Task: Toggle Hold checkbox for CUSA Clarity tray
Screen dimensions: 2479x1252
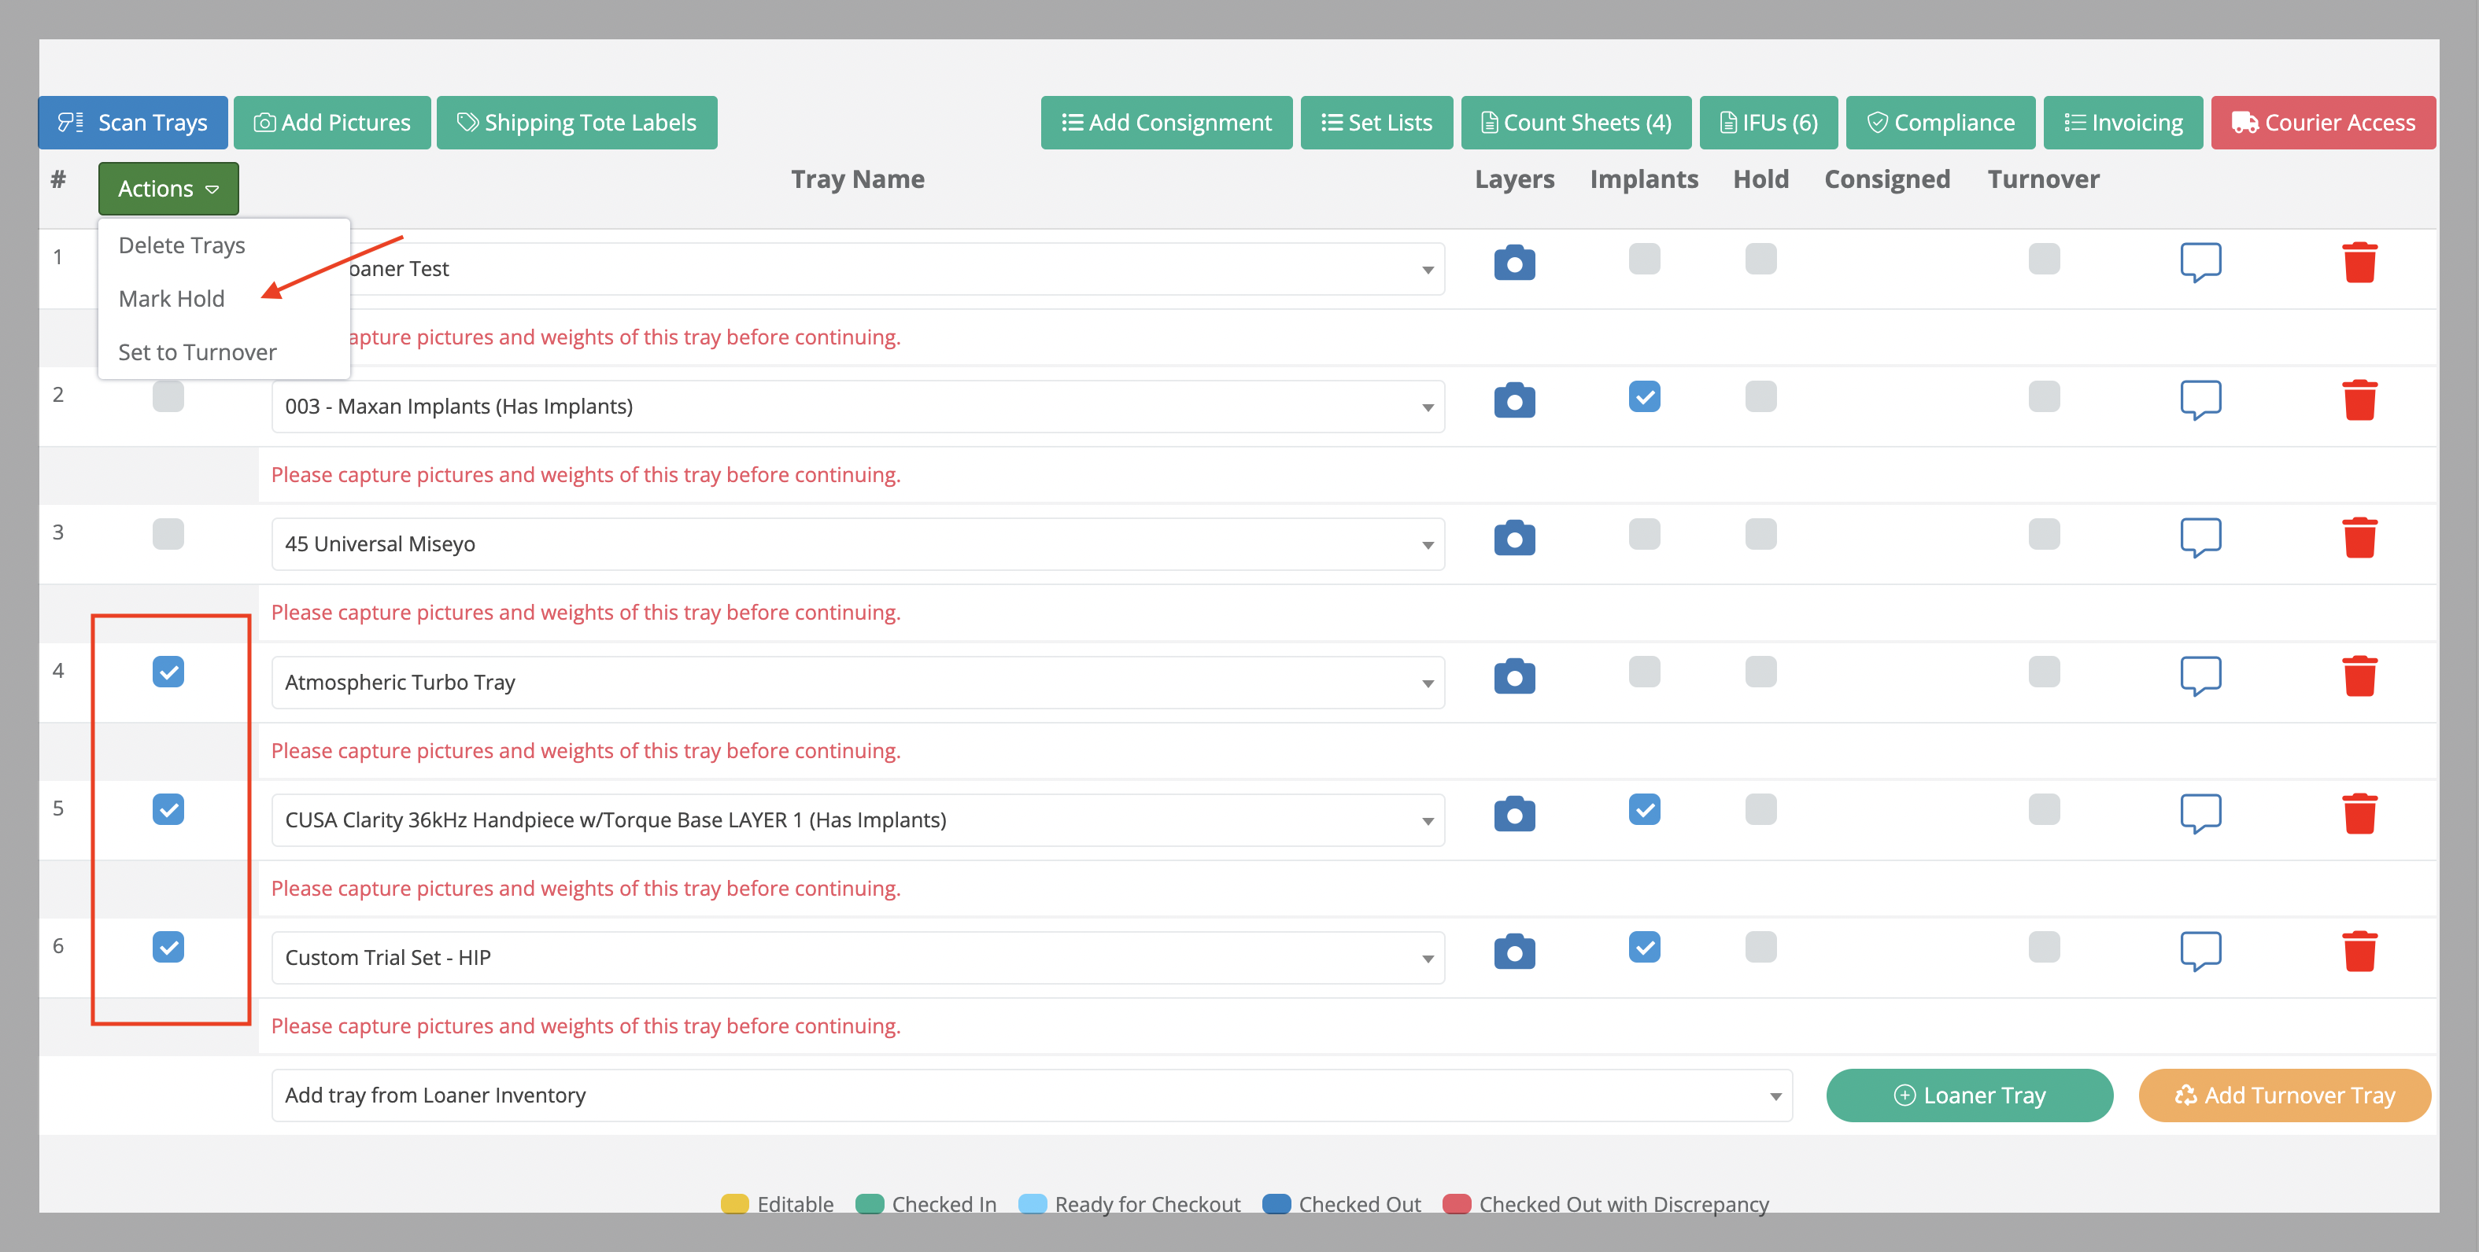Action: [1761, 808]
